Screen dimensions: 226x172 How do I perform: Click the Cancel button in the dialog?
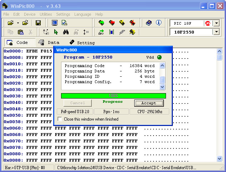[77, 103]
